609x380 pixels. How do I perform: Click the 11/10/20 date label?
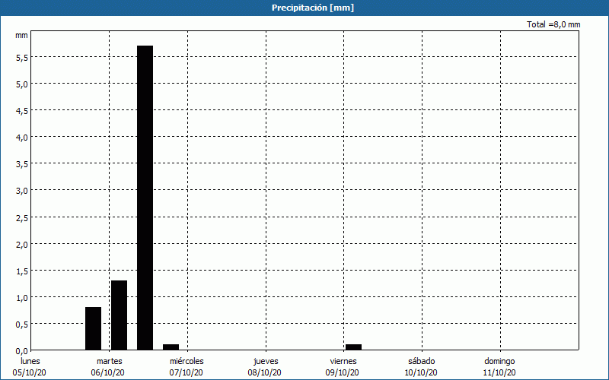(499, 372)
